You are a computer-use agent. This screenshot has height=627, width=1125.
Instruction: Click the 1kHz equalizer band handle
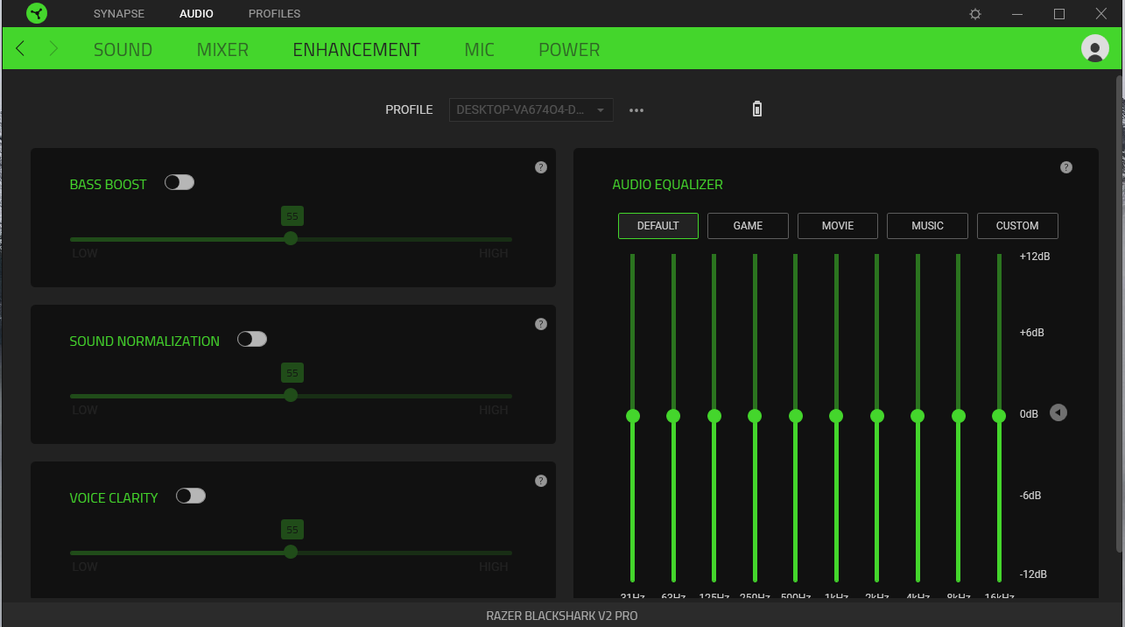coord(836,416)
